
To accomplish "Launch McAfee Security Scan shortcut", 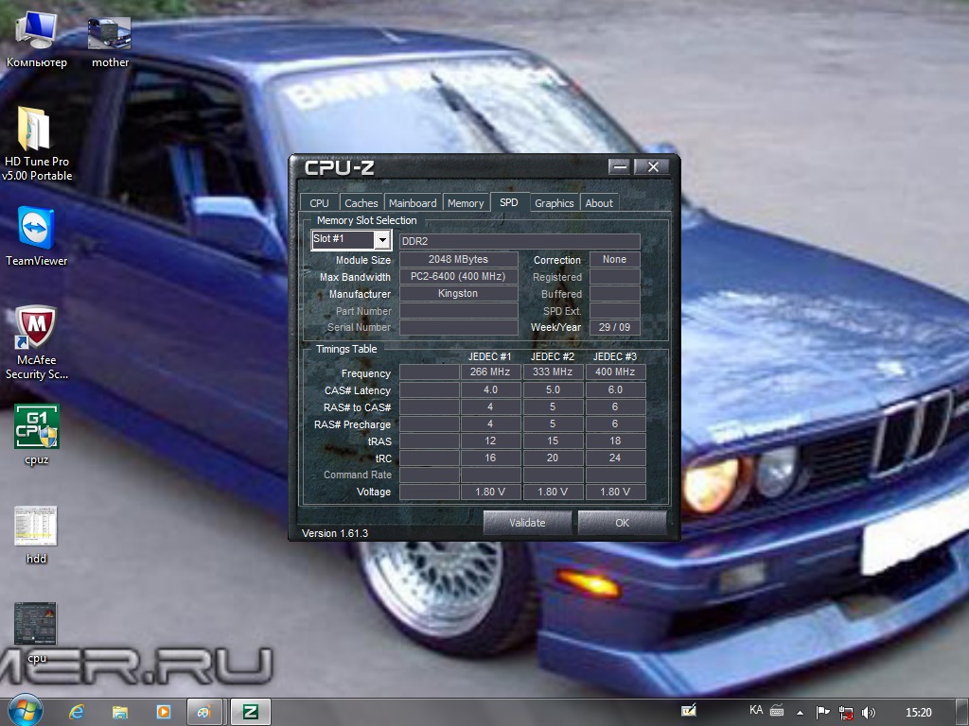I will [37, 342].
